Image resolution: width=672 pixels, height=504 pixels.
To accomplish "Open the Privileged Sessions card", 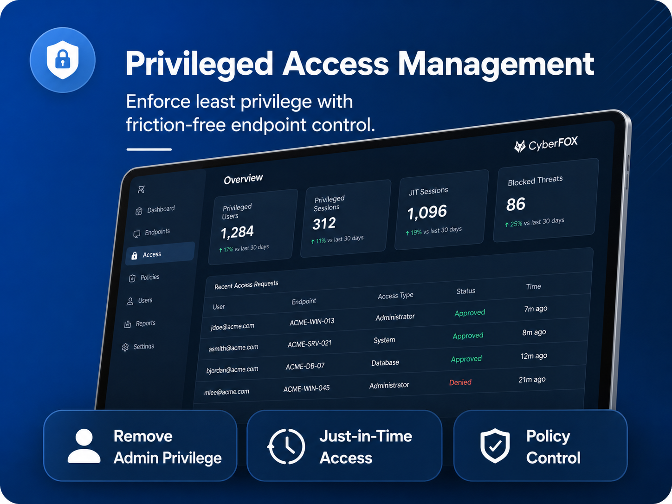I will tap(346, 218).
